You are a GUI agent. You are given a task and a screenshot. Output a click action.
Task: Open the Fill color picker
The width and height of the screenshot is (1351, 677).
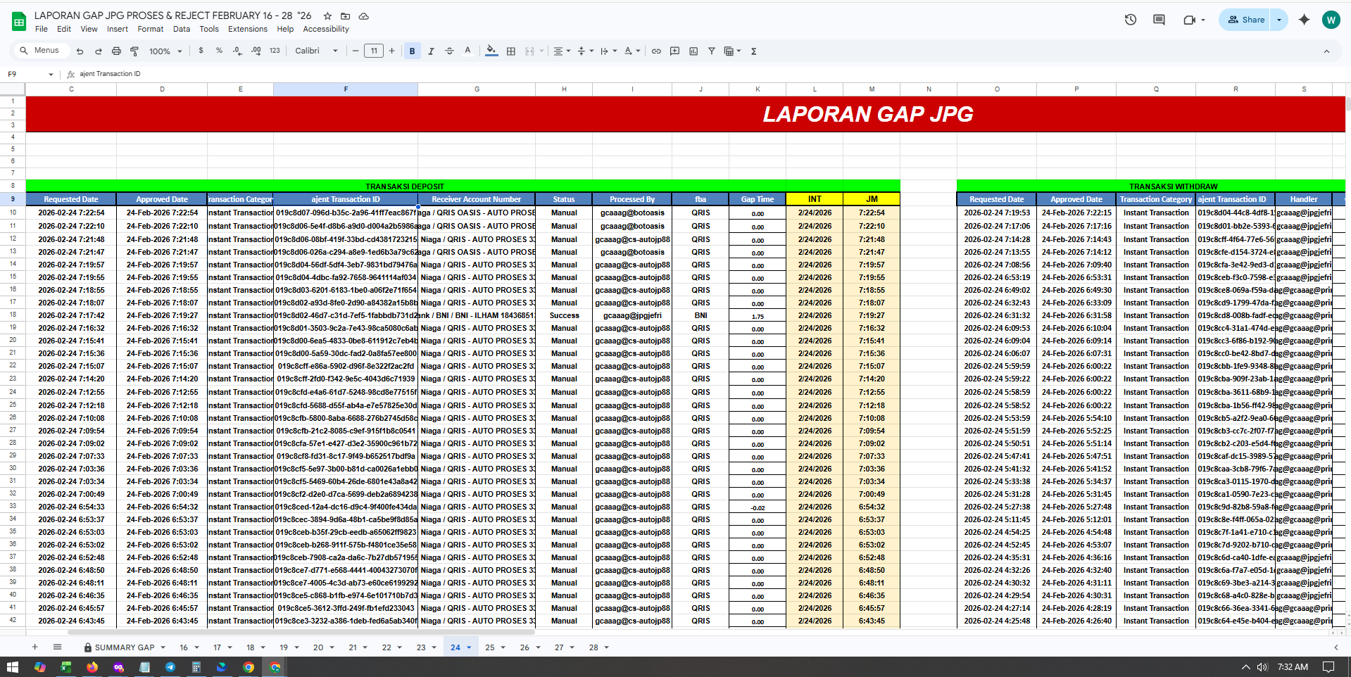[x=491, y=51]
